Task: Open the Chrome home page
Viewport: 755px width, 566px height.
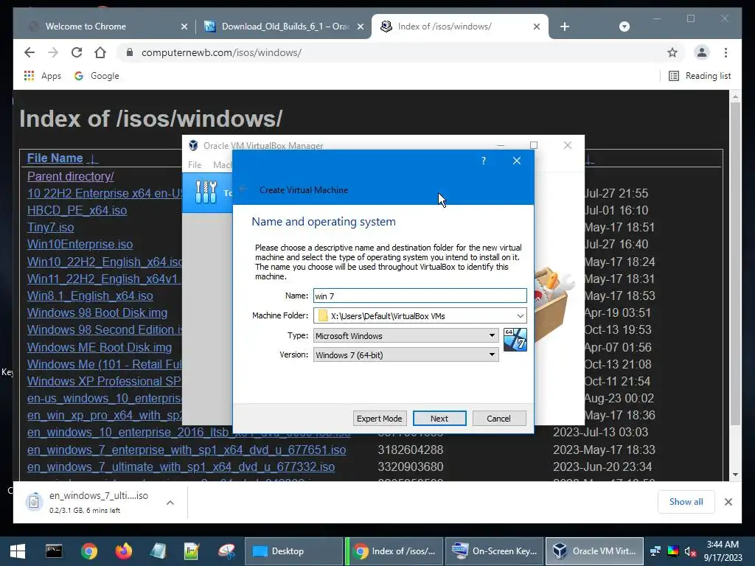Action: [x=100, y=52]
